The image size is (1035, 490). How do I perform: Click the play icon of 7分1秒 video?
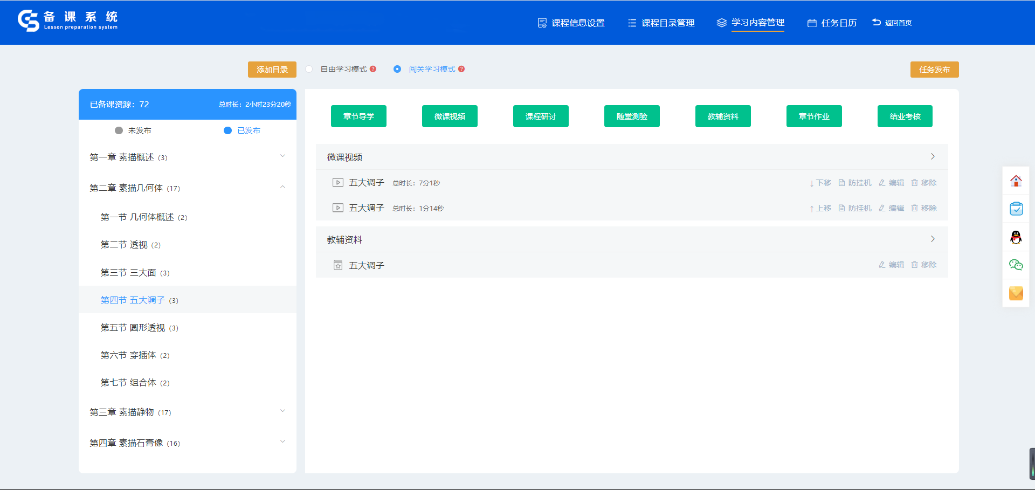coord(337,183)
